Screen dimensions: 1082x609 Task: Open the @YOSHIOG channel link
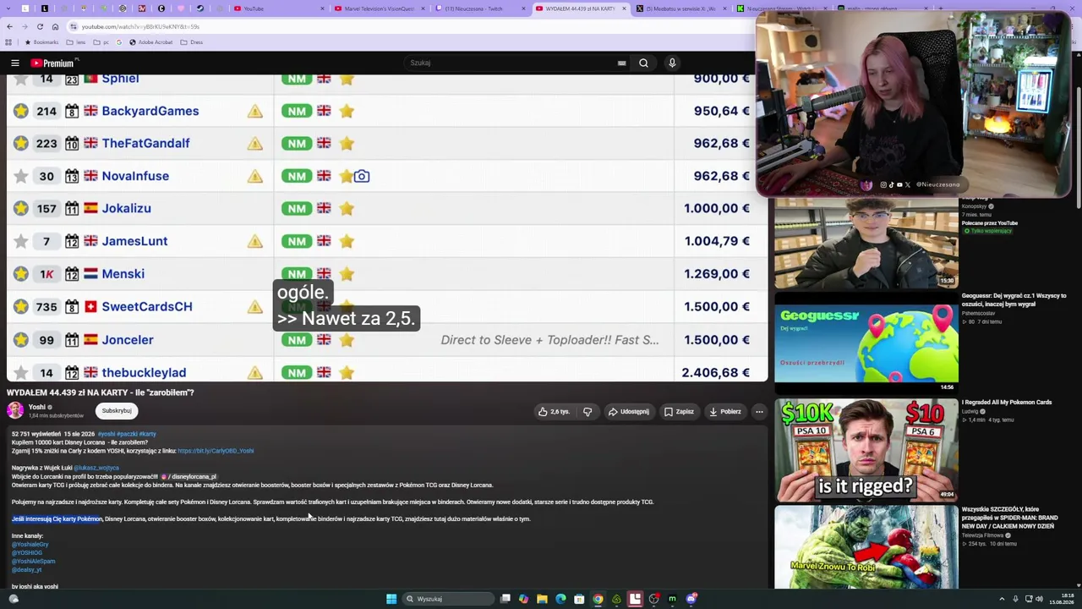(x=27, y=553)
